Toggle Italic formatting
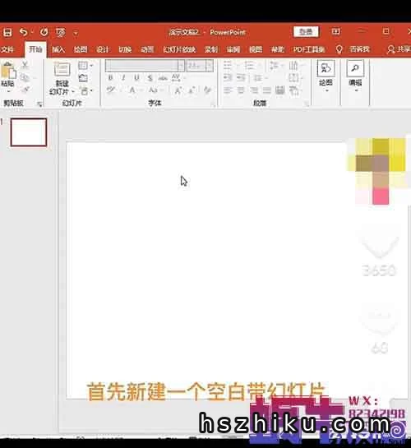The image size is (411, 448). 123,77
